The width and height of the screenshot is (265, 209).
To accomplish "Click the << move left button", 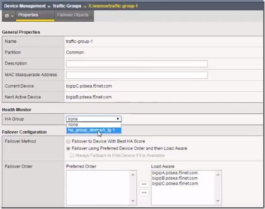I will click(144, 193).
